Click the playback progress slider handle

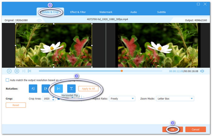coord(122,71)
